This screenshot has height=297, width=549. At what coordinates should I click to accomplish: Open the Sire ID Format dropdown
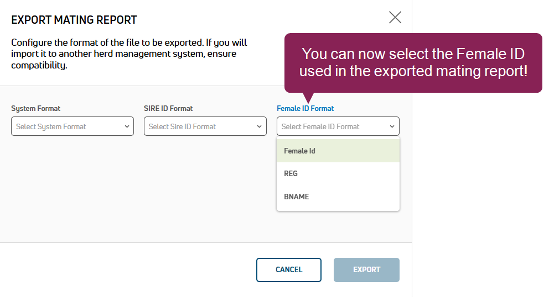[x=199, y=126]
